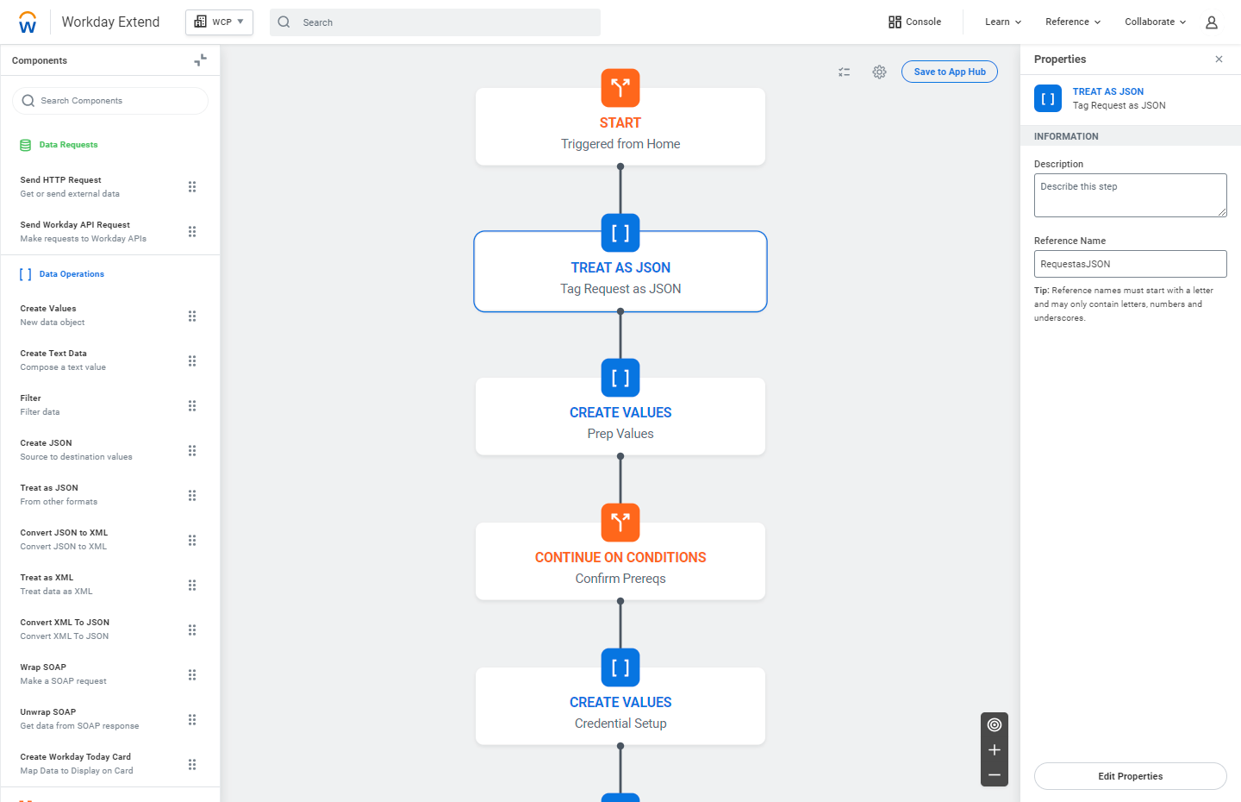Viewport: 1241px width, 802px height.
Task: Zoom in with the plus button
Action: coord(995,750)
